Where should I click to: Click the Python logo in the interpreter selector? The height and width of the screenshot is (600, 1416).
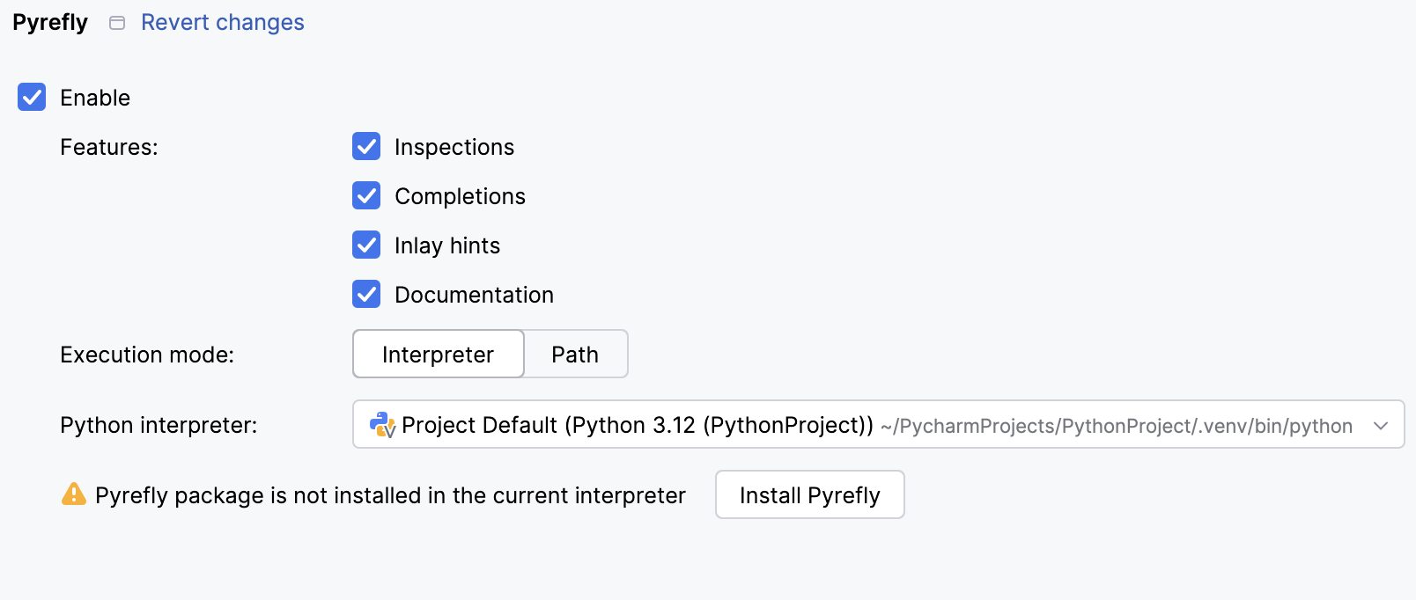[380, 425]
